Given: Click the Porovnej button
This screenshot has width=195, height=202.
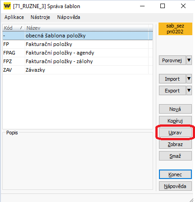Looking at the screenshot, I should (x=172, y=60).
